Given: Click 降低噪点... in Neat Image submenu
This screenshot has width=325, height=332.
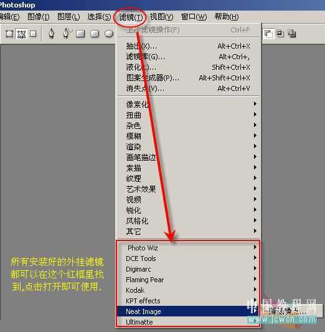Looking at the screenshot, I should pyautogui.click(x=291, y=311).
